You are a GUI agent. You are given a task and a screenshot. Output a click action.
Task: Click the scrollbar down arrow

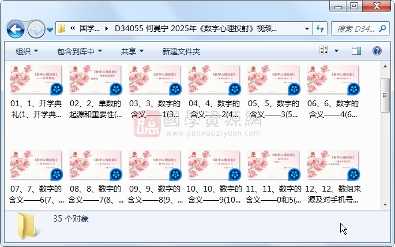385,205
